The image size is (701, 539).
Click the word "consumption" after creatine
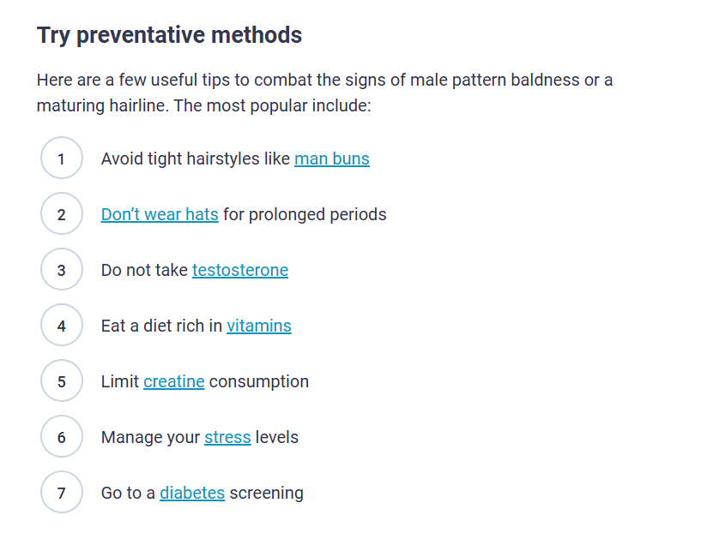(x=259, y=381)
